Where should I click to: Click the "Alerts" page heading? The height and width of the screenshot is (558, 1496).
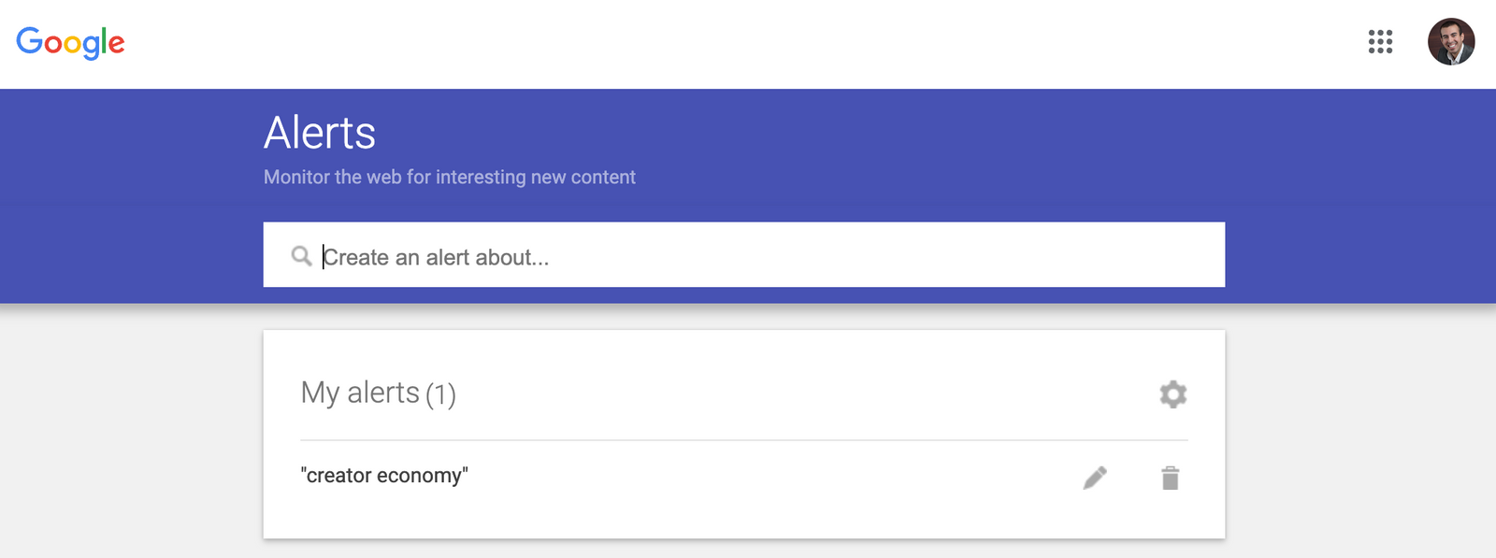[320, 133]
